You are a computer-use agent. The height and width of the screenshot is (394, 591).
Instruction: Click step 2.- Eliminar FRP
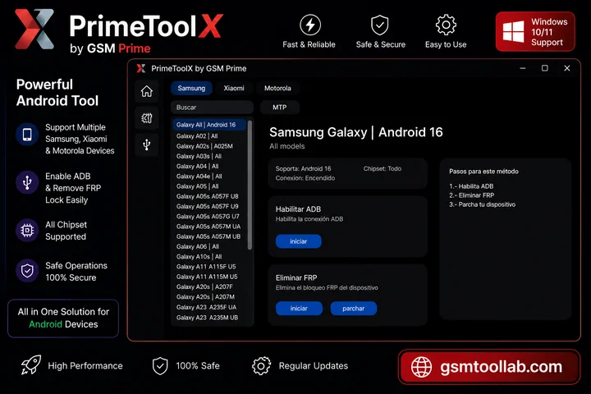[x=471, y=195]
